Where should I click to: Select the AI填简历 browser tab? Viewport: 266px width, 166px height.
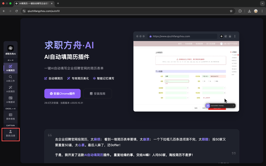click(x=35, y=3)
